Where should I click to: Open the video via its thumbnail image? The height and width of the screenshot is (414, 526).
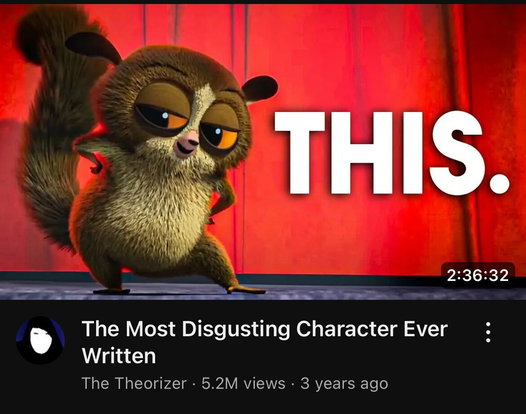[263, 151]
